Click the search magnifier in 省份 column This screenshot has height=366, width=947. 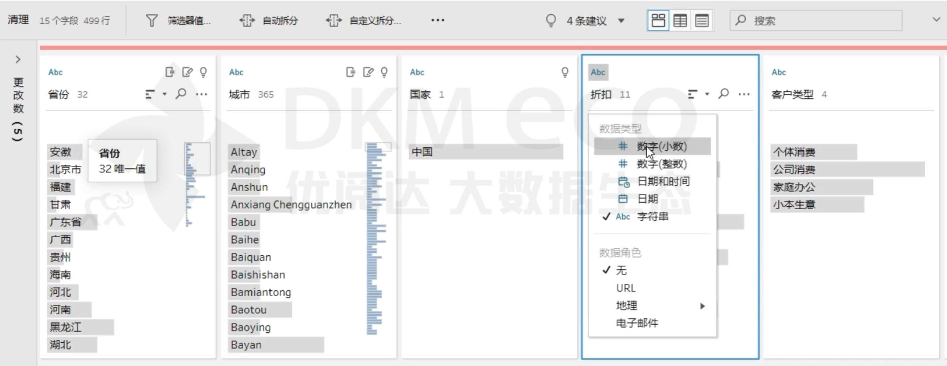[x=181, y=93]
